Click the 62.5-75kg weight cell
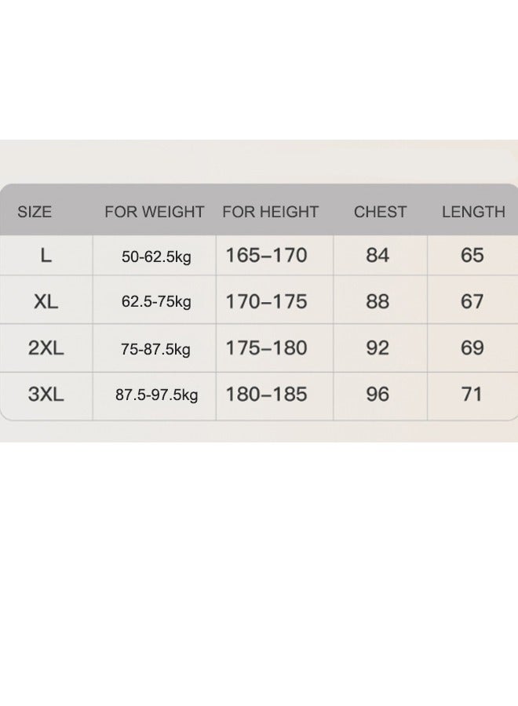Image resolution: width=518 pixels, height=706 pixels. click(156, 302)
